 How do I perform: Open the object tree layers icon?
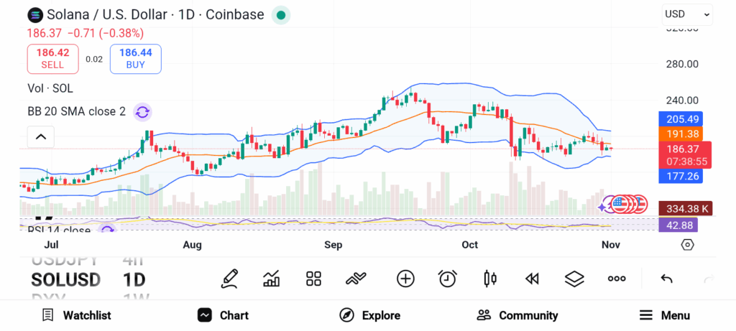[x=574, y=279]
